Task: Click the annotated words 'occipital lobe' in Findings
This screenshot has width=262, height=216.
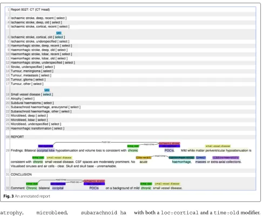Action: (46, 151)
